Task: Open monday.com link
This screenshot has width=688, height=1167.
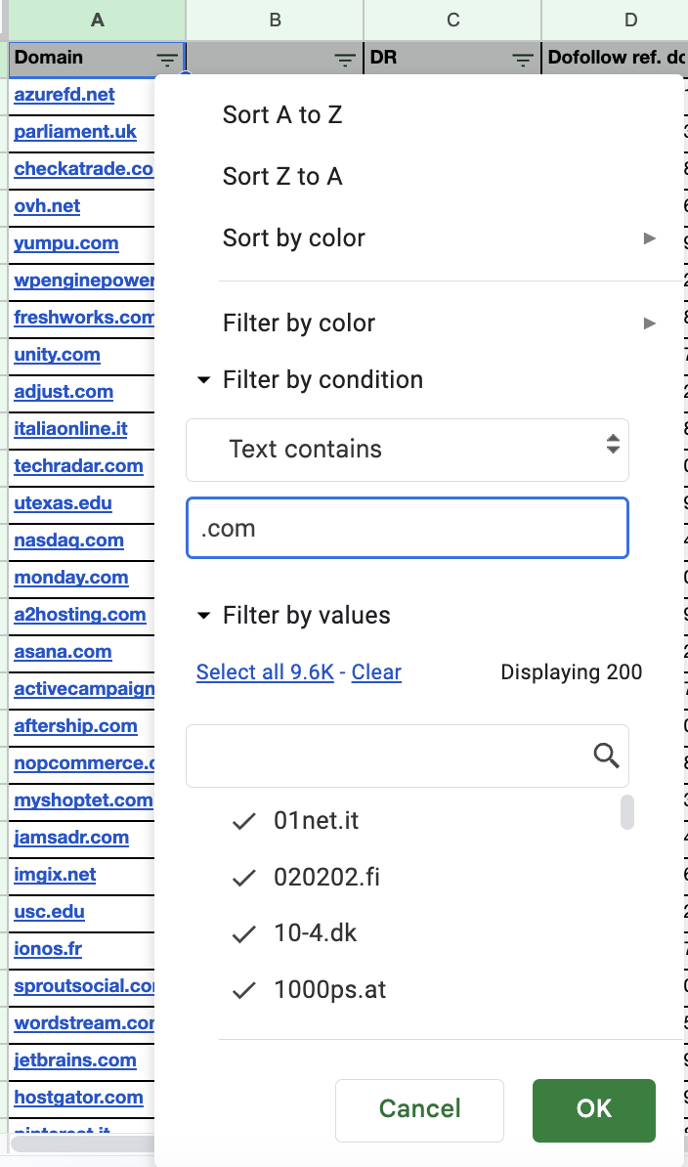Action: coord(71,578)
